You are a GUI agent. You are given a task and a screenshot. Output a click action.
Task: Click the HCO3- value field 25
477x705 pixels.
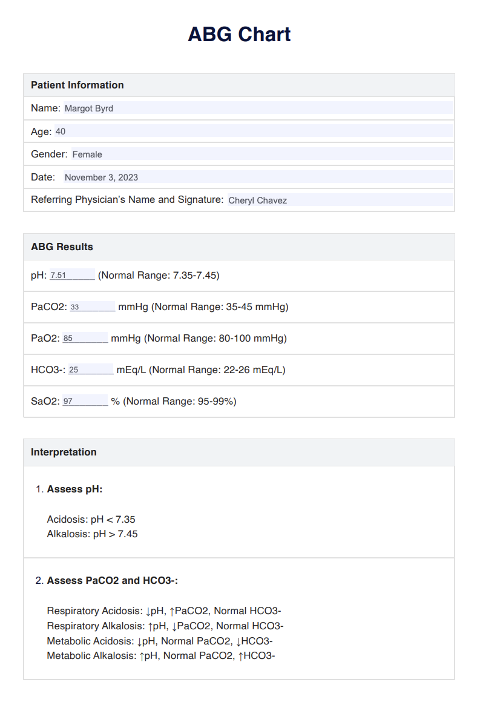tap(91, 369)
